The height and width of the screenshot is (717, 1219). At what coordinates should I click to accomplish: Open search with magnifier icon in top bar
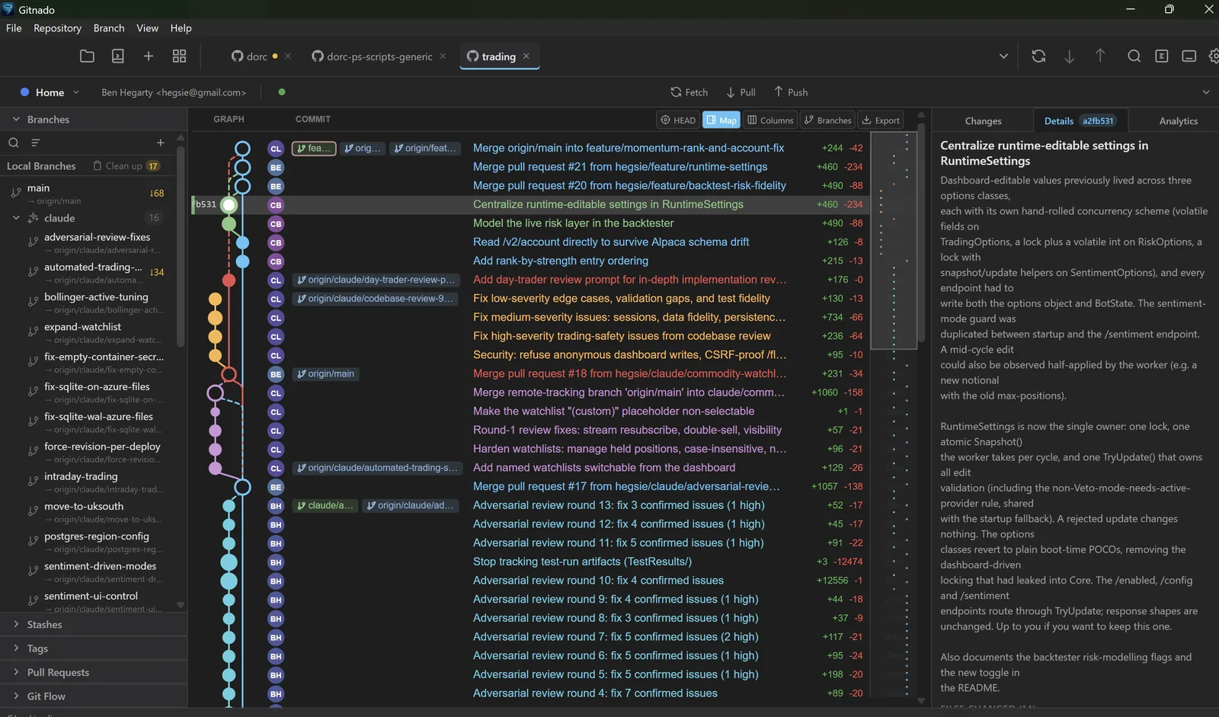click(1134, 56)
